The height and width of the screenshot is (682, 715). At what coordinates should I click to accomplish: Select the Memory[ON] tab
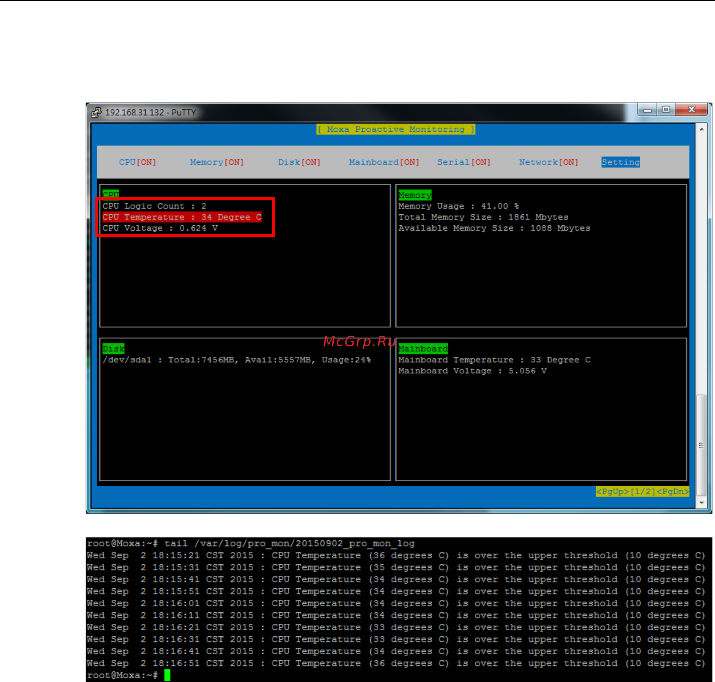(x=217, y=162)
